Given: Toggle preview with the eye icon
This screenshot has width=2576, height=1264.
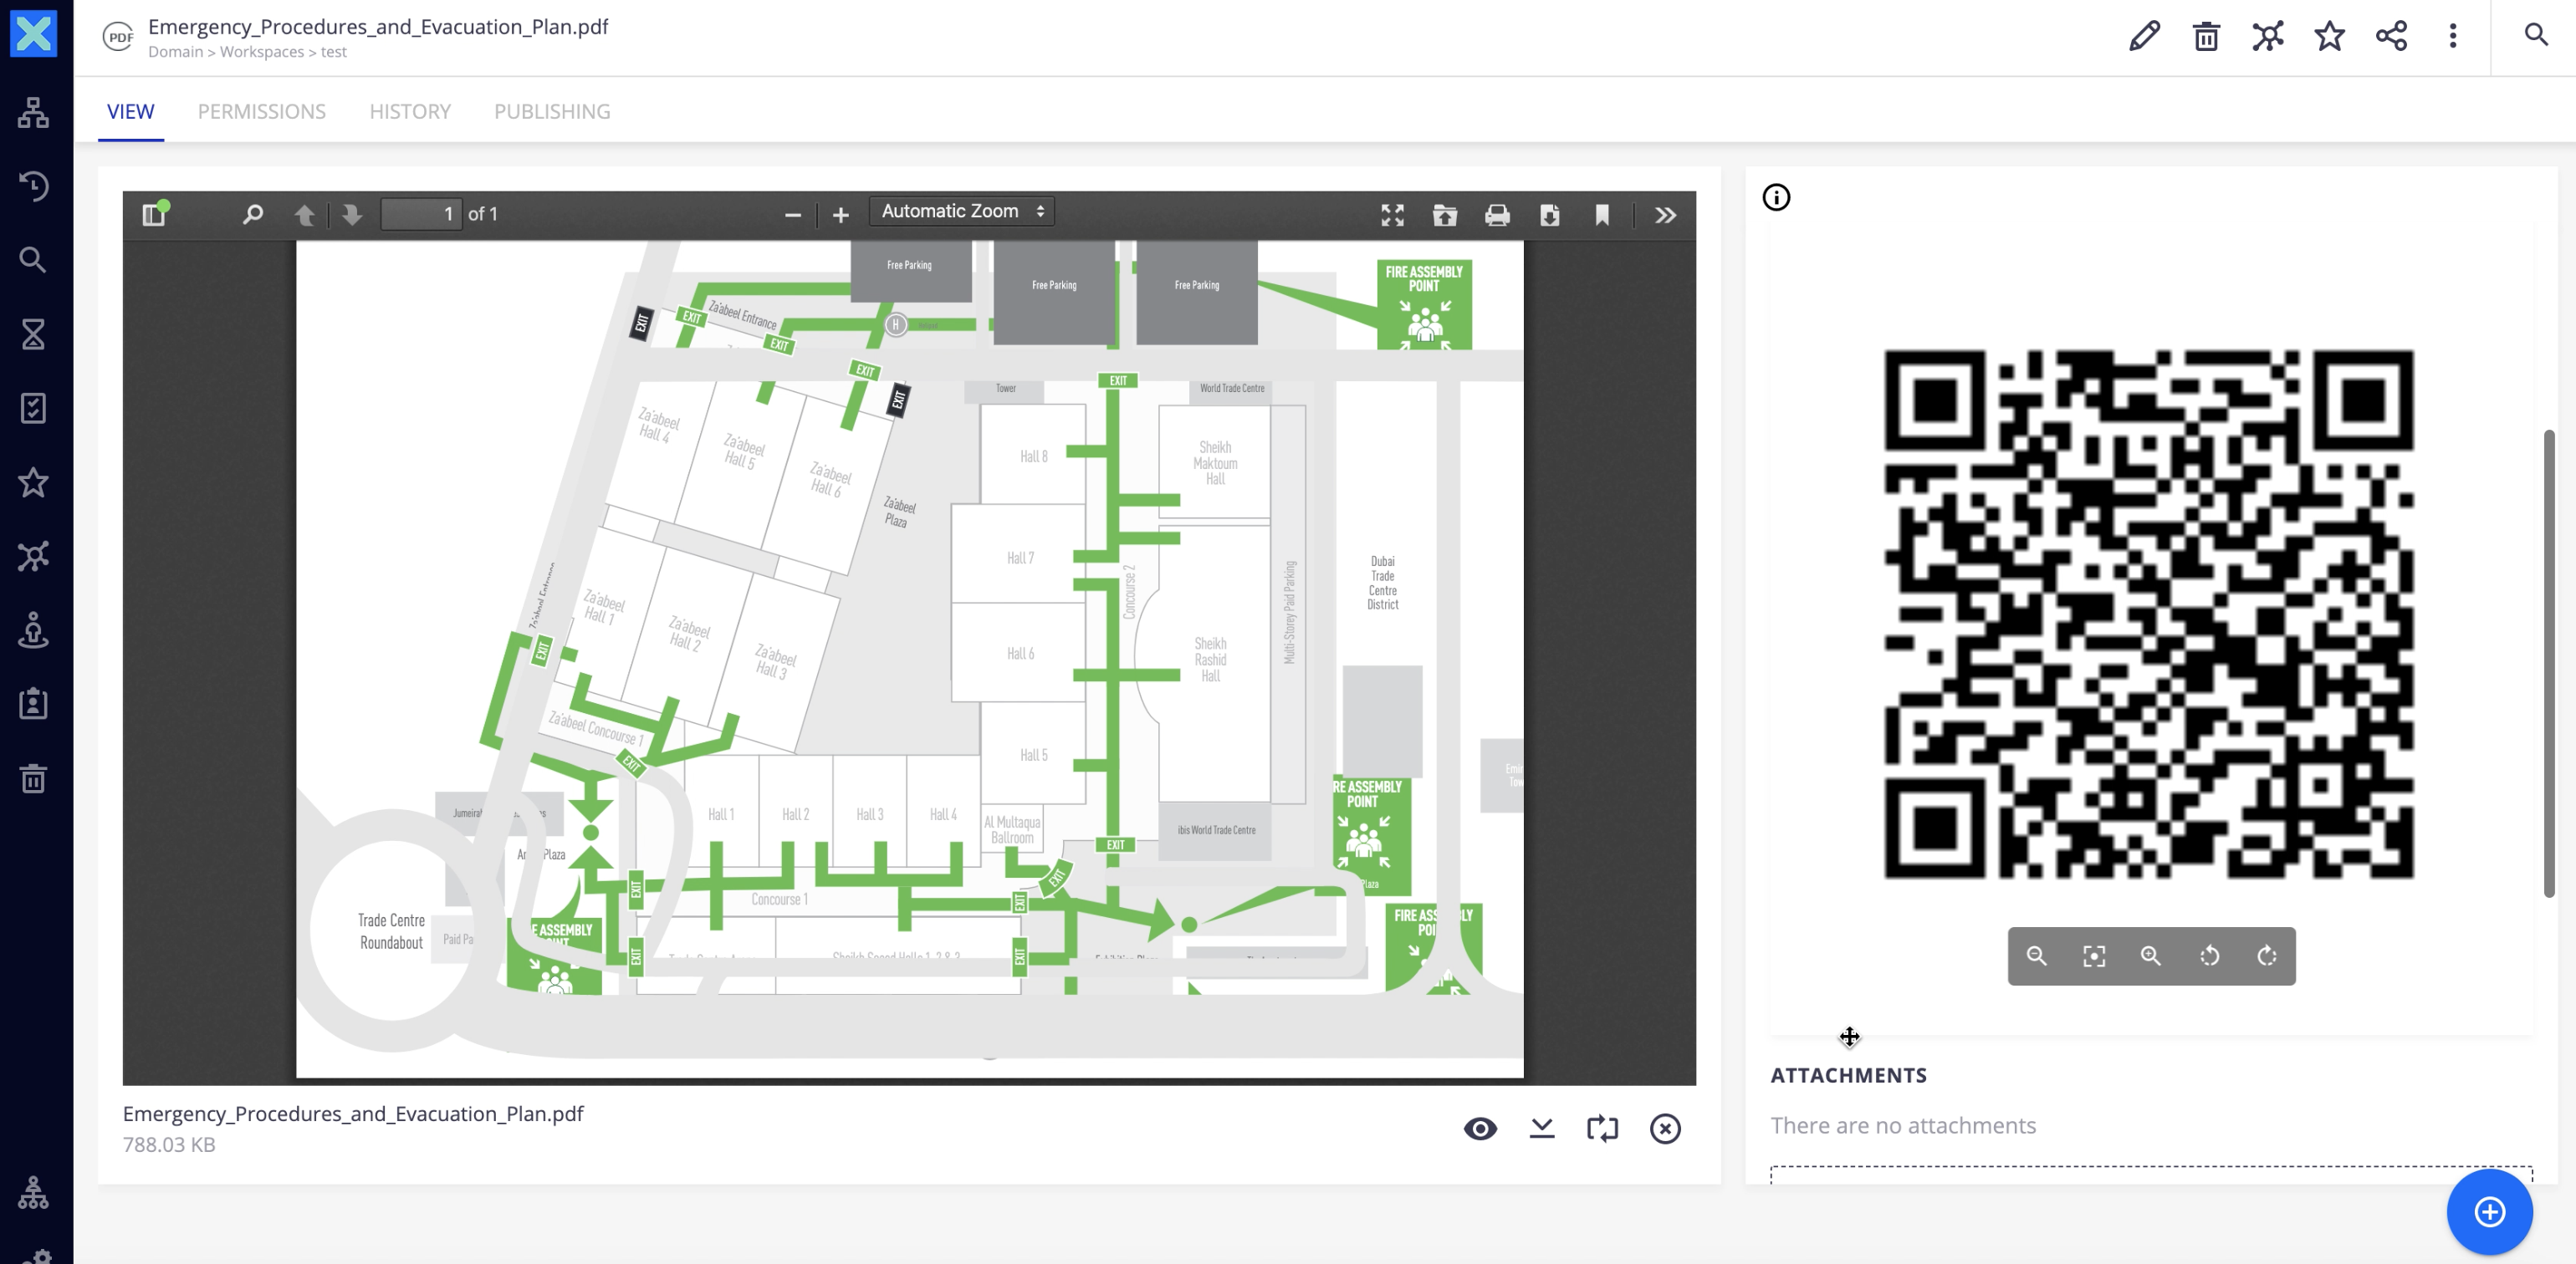Looking at the screenshot, I should [x=1480, y=1128].
